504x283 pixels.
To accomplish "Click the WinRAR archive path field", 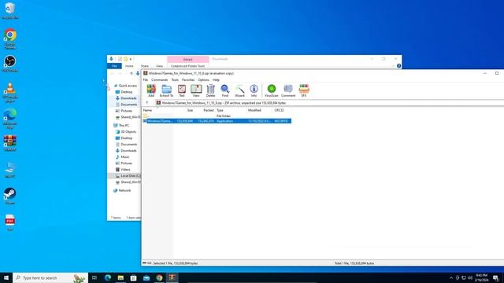I will pos(329,103).
